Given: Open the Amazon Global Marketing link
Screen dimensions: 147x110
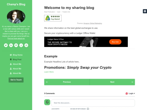Looking at the screenshot, I should pos(93,23).
